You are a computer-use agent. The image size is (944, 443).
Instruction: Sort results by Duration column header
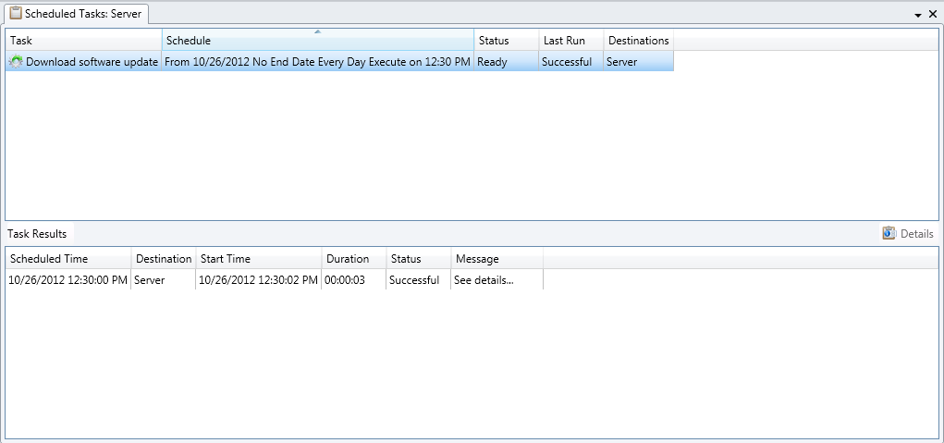(x=352, y=259)
